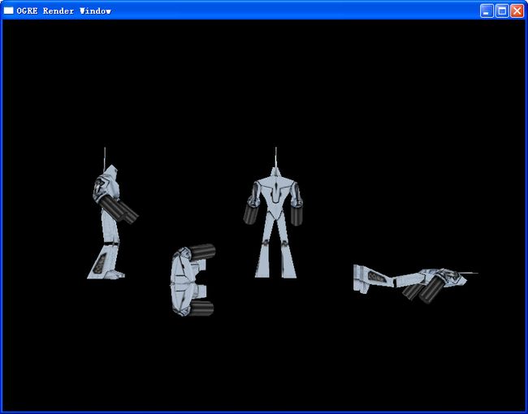Minimize the OGRE Render Window

point(487,11)
